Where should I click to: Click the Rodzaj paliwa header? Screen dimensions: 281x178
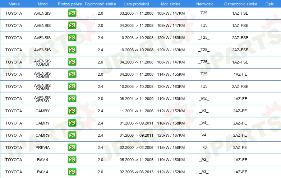[70, 4]
